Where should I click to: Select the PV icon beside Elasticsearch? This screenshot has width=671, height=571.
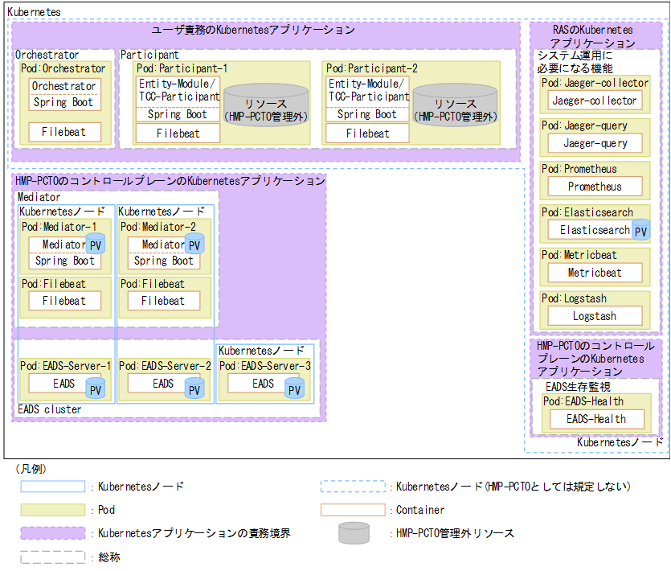coord(640,231)
